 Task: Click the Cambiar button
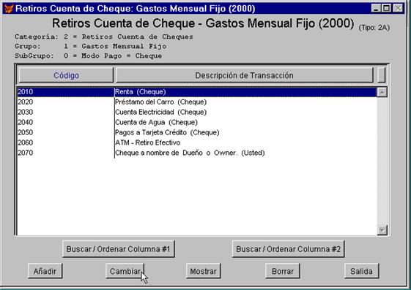[125, 271]
